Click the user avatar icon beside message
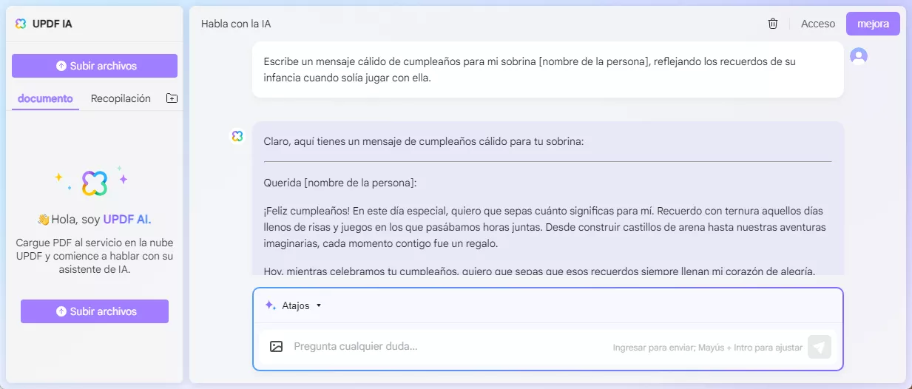The width and height of the screenshot is (912, 389). (x=859, y=56)
